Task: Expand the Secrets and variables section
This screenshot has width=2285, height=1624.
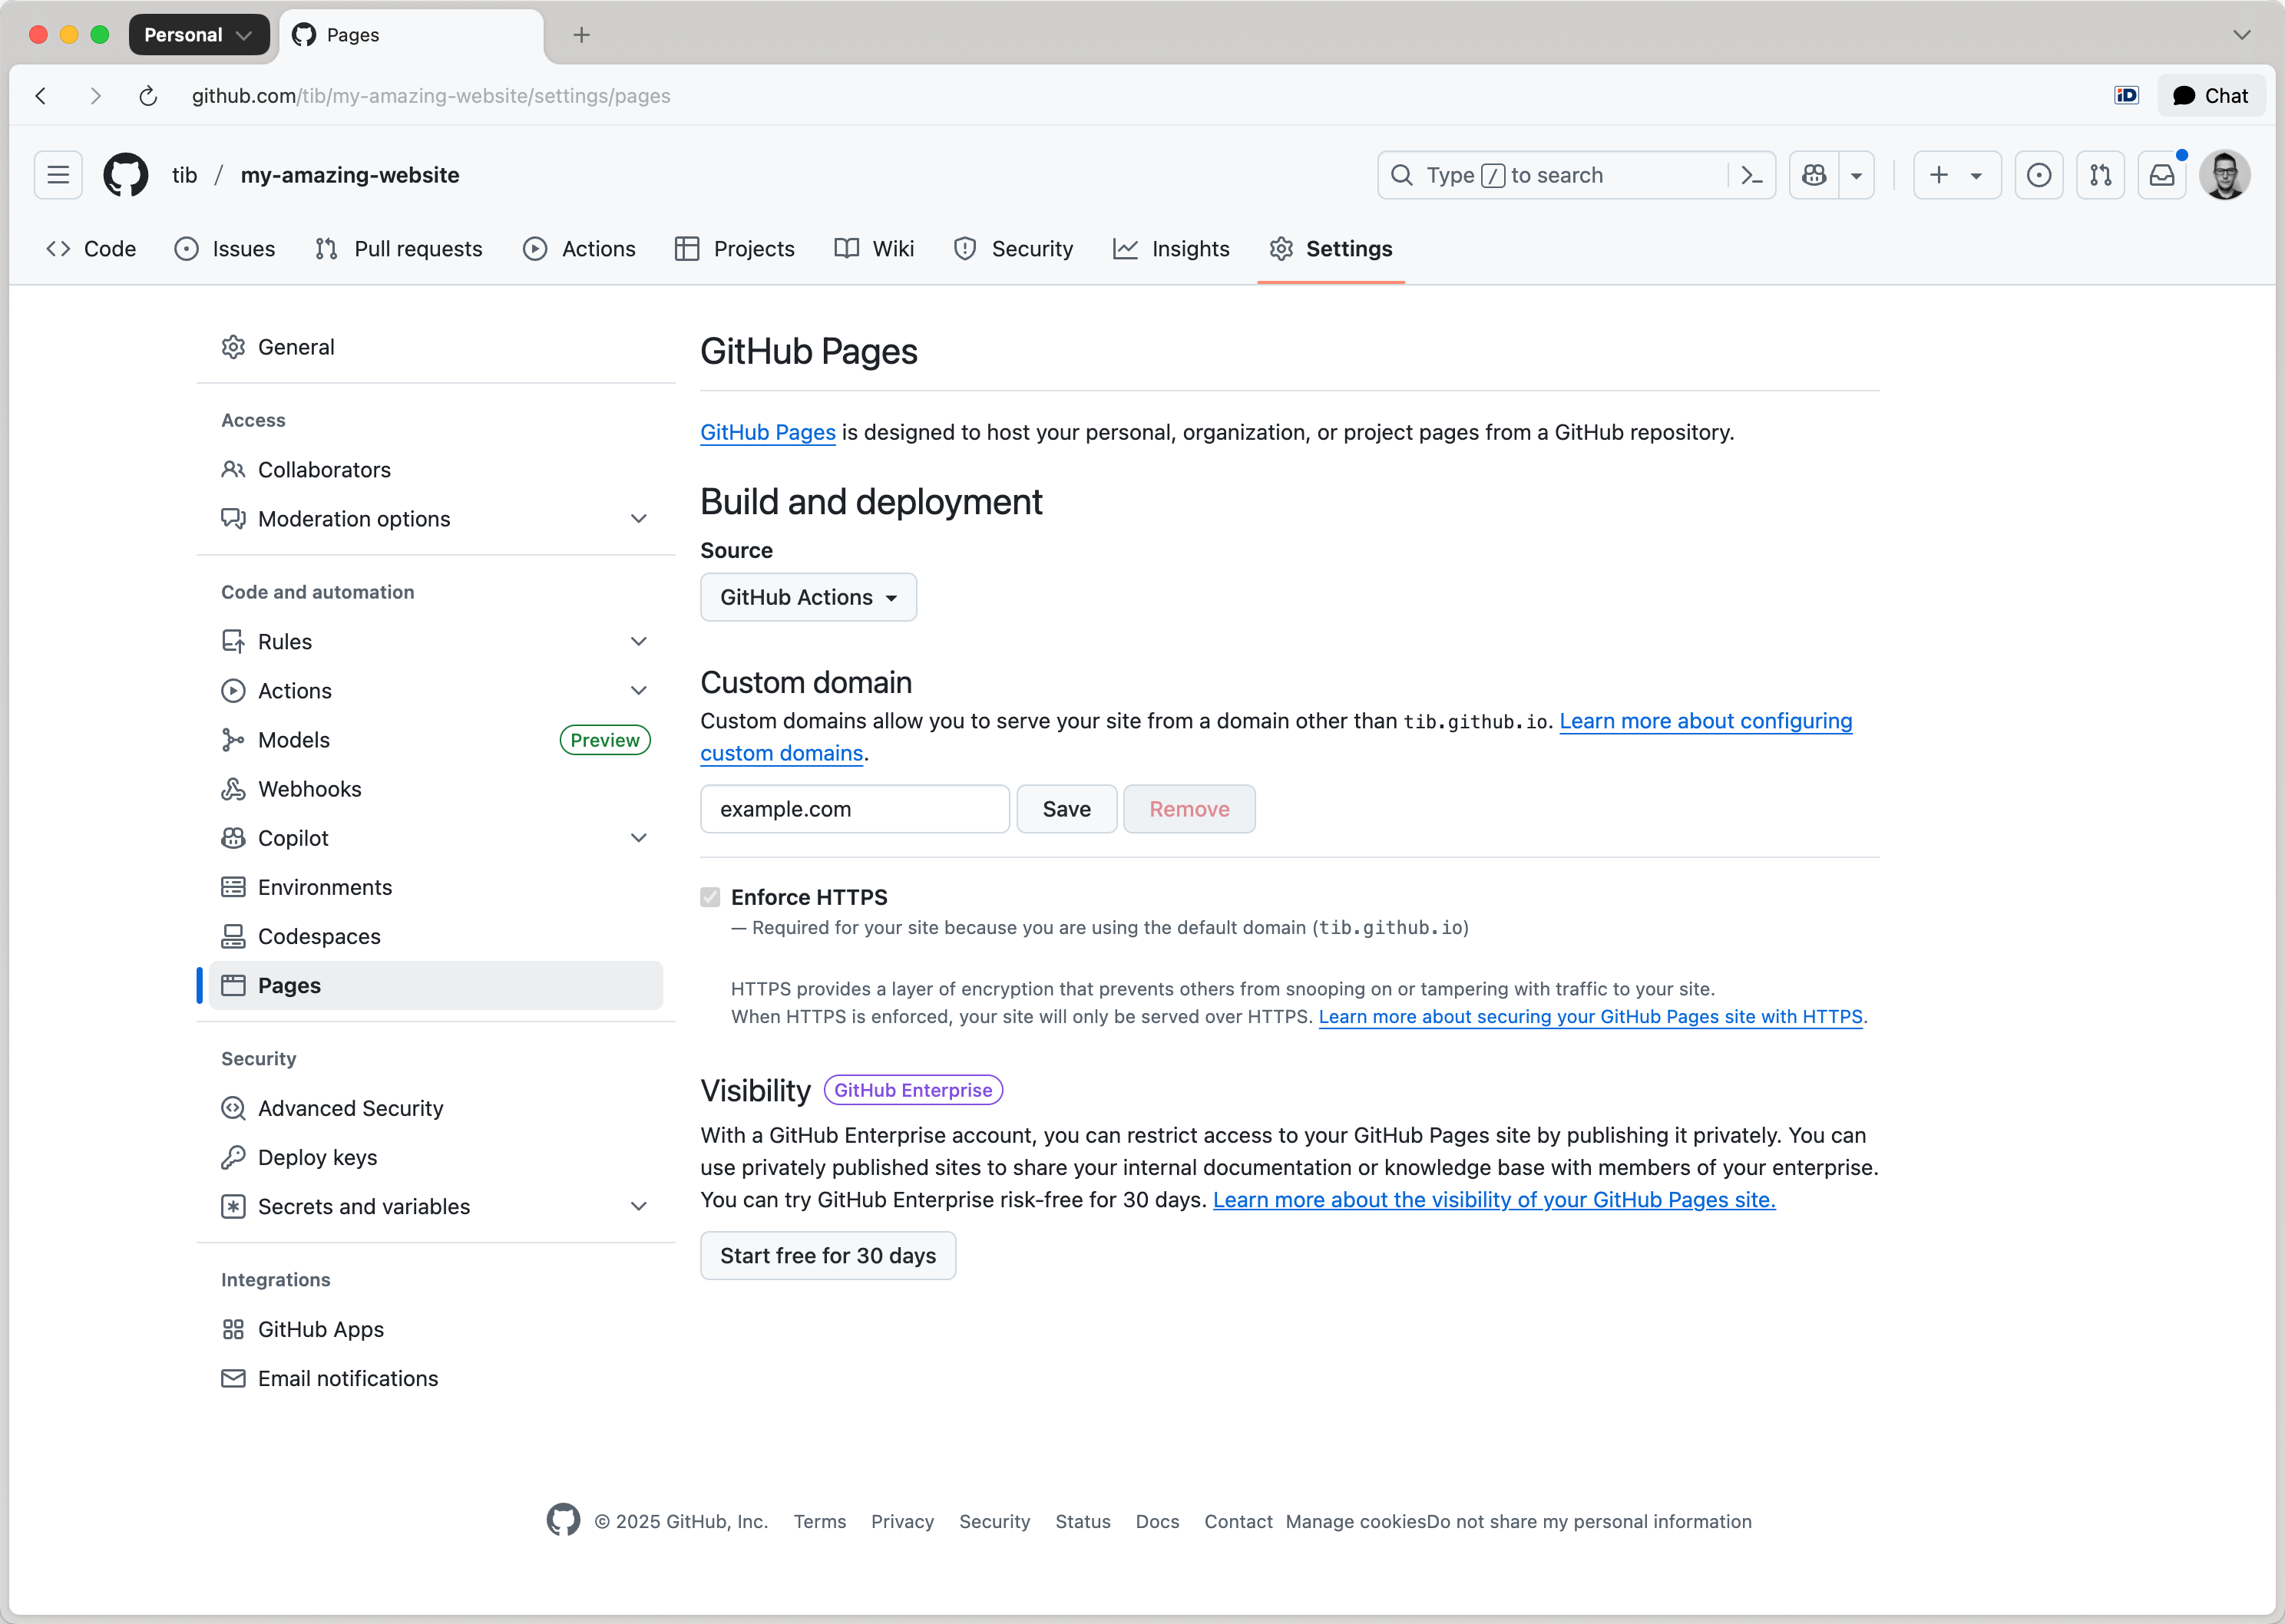Action: pyautogui.click(x=640, y=1206)
